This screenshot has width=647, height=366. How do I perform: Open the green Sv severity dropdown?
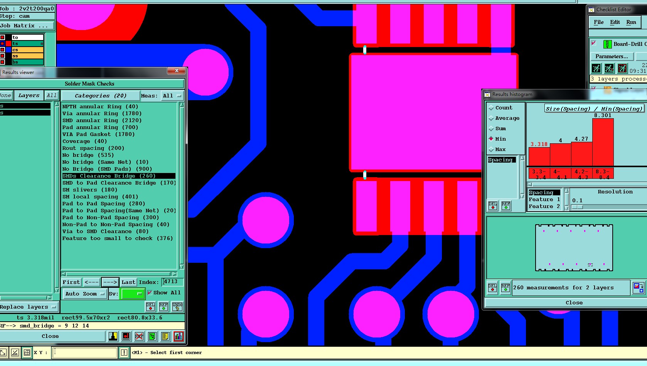[133, 294]
